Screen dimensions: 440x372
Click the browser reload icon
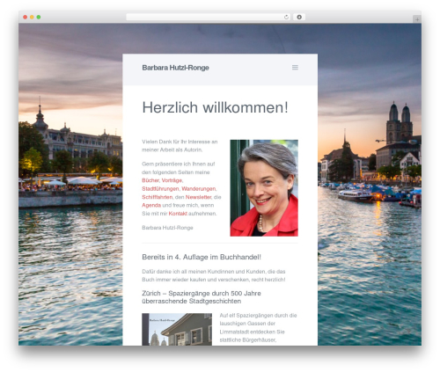click(286, 18)
